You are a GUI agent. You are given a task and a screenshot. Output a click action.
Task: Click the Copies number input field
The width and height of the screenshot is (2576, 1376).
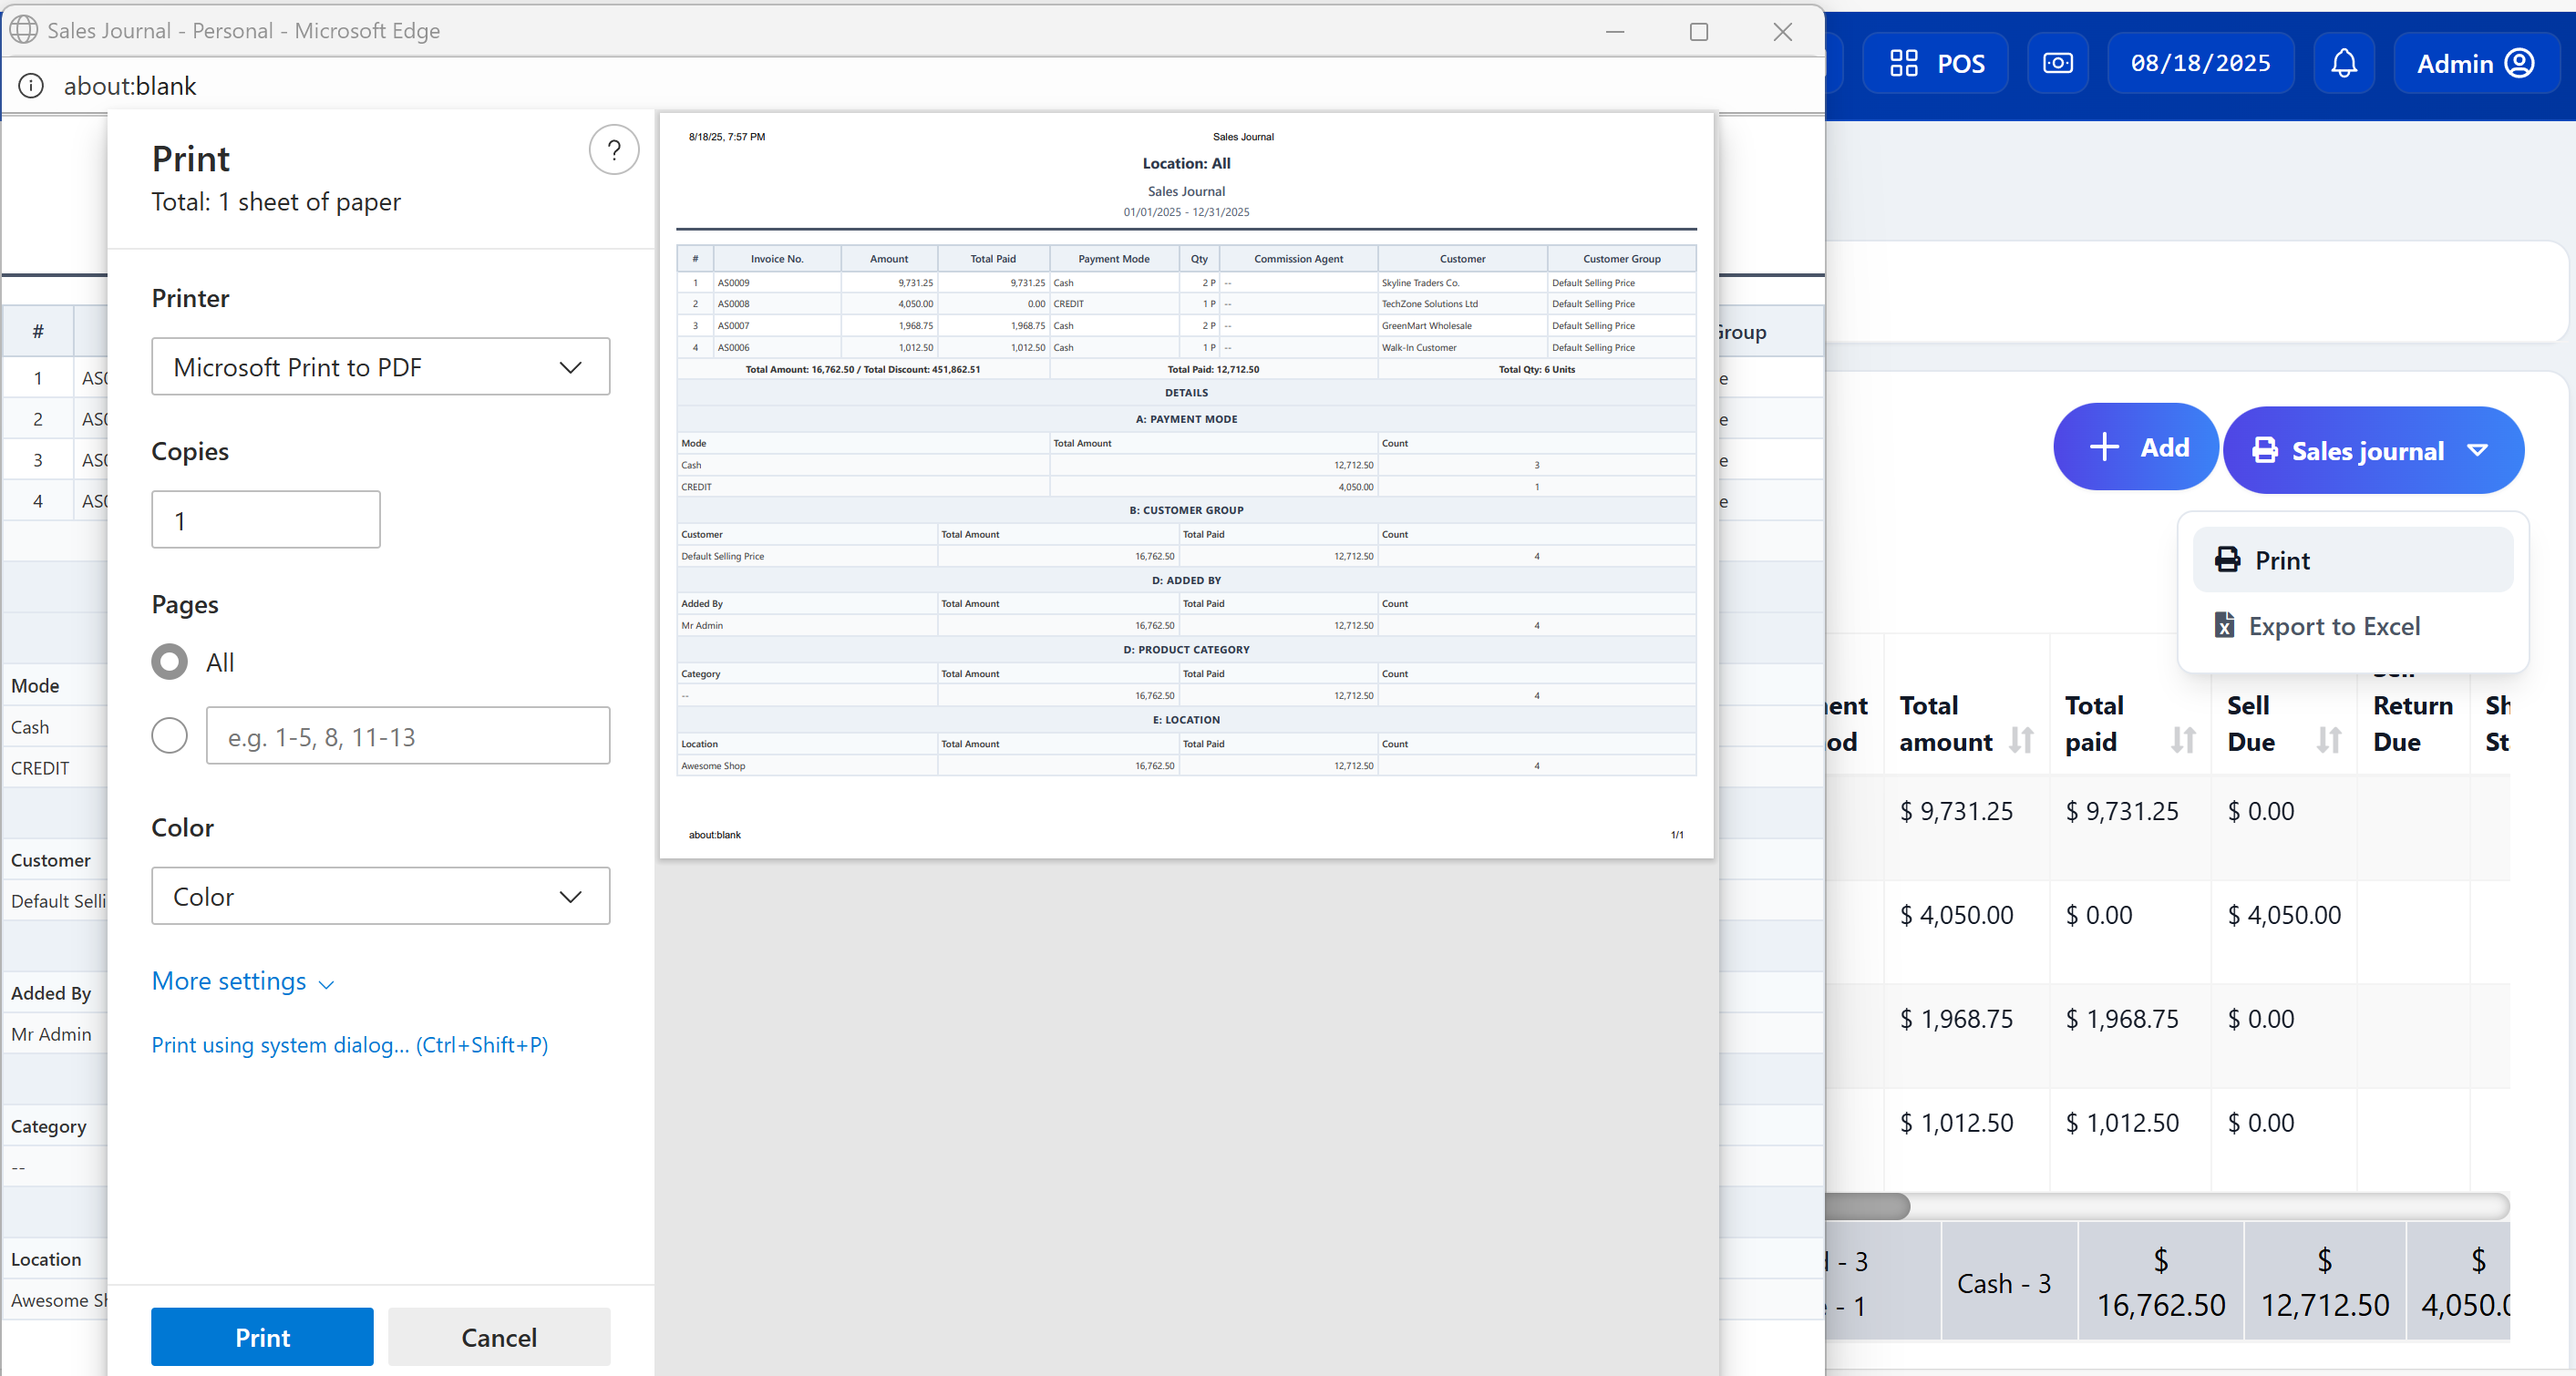(x=265, y=520)
